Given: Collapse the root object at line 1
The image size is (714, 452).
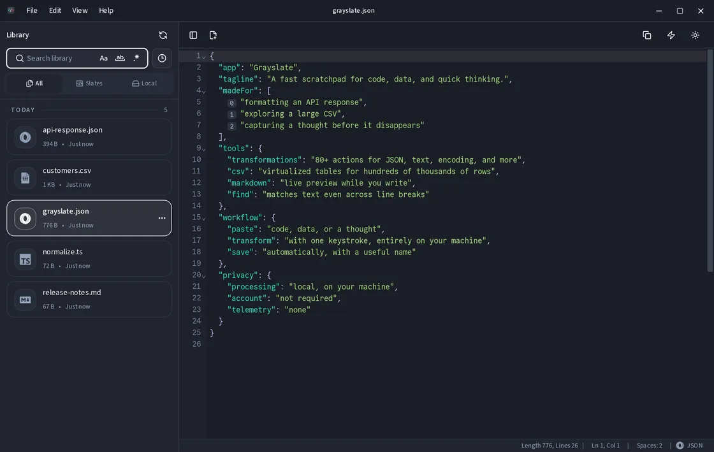Looking at the screenshot, I should click(x=203, y=57).
